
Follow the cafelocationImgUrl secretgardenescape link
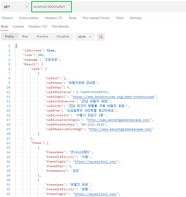(119, 120)
